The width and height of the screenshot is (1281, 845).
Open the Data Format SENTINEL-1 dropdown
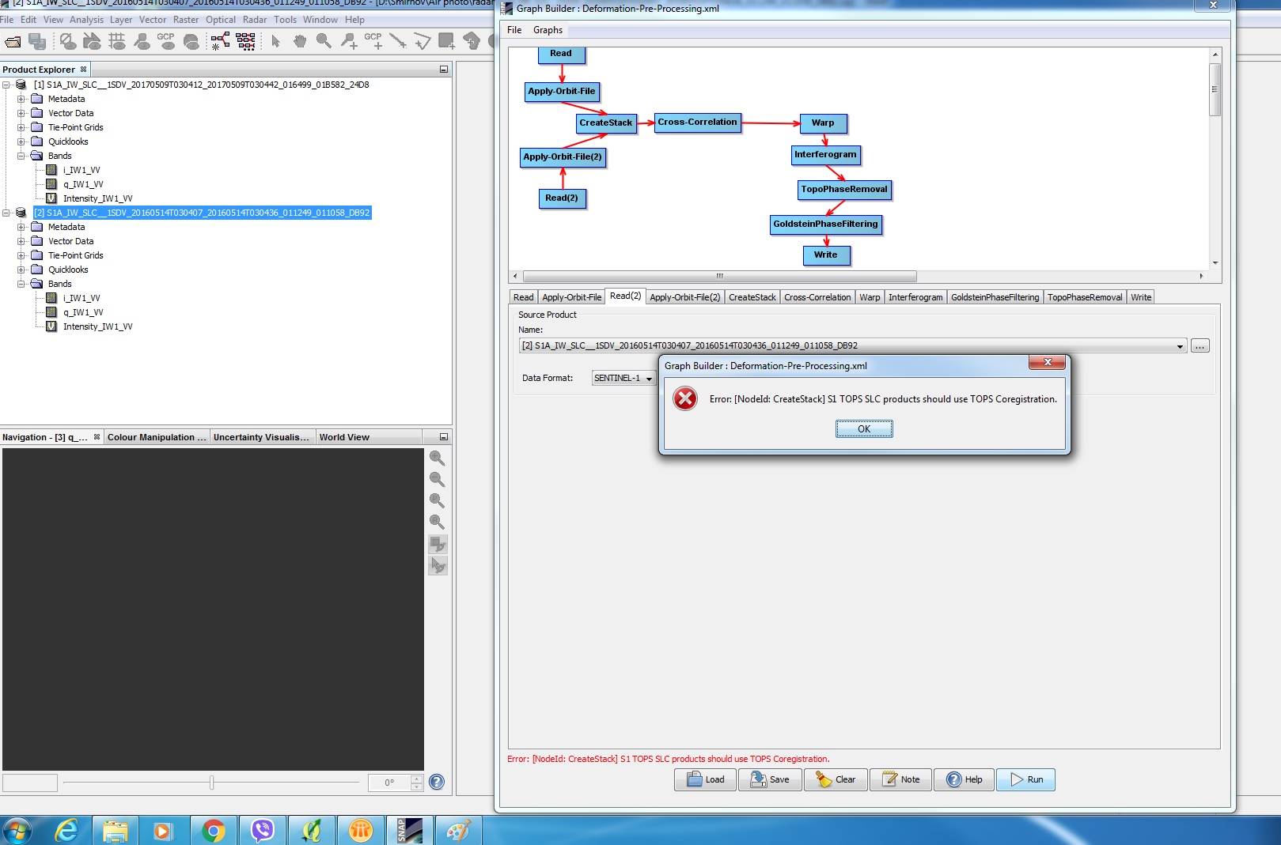[649, 379]
